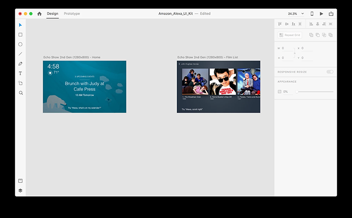Align objects to vertical middle
The width and height of the screenshot is (352, 218).
click(x=287, y=24)
